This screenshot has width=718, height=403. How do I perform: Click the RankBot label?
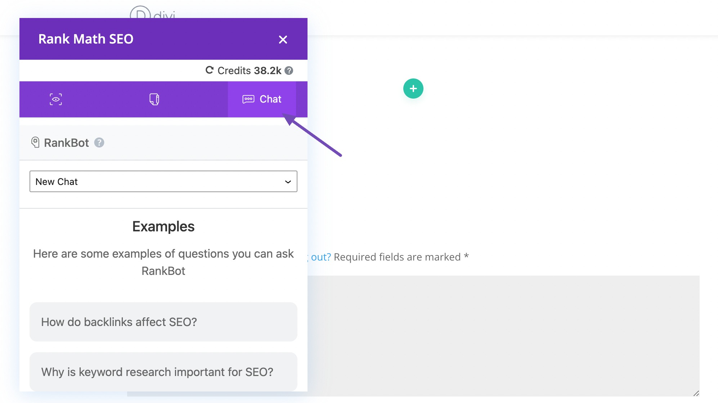tap(66, 143)
